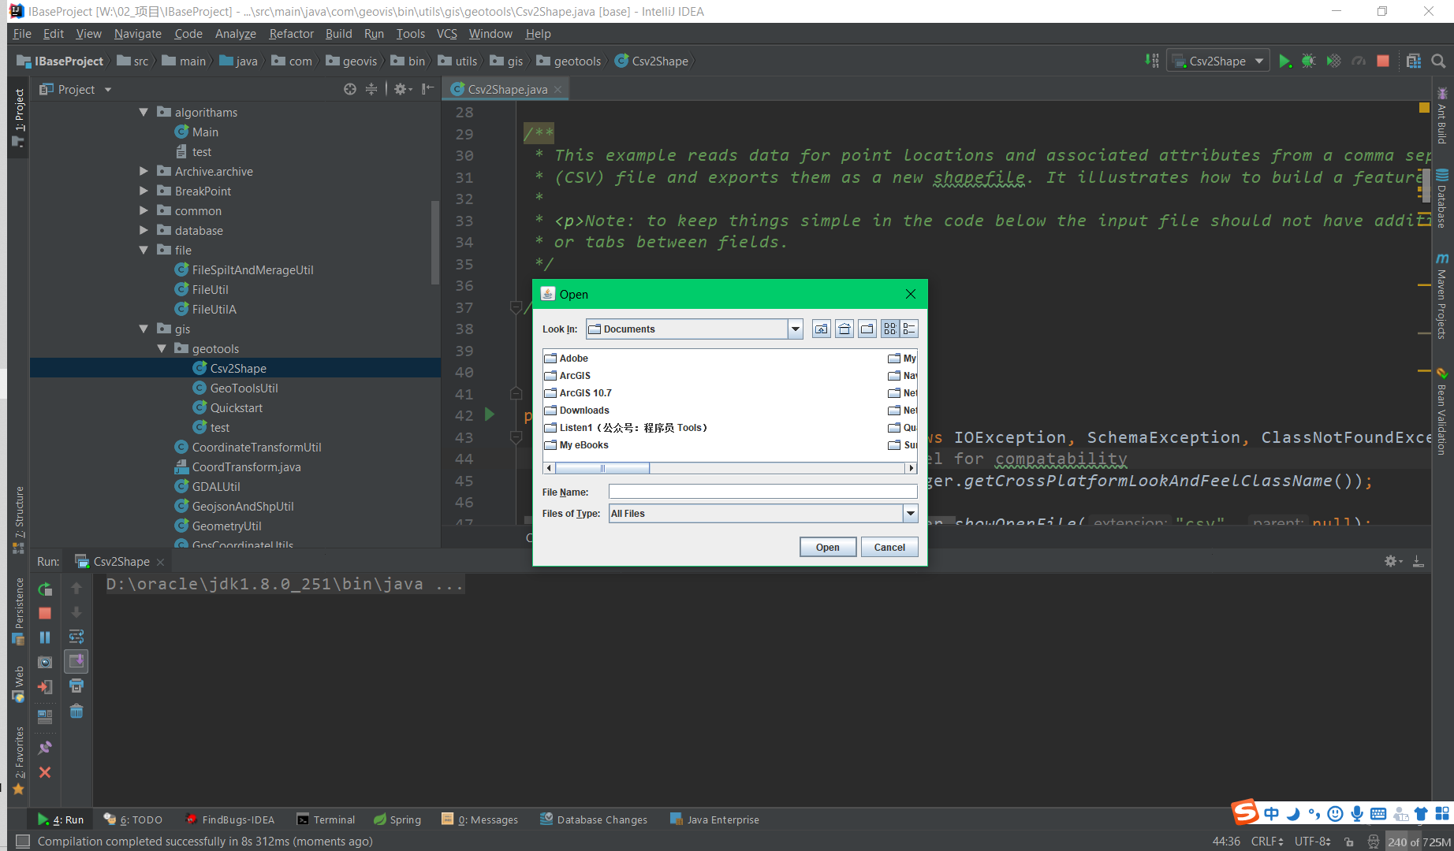This screenshot has width=1454, height=851.
Task: Clear all console output with trash icon
Action: [76, 712]
